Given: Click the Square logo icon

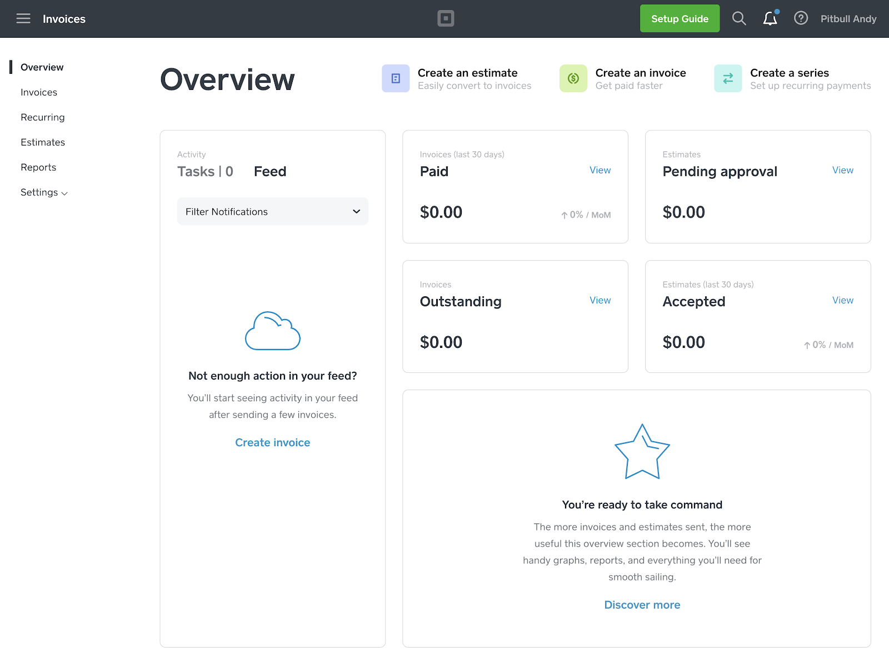Looking at the screenshot, I should [x=445, y=19].
